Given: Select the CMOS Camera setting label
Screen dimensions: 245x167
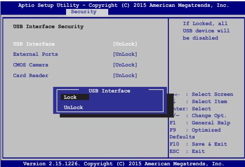Looking at the screenshot, I should point(31,65).
